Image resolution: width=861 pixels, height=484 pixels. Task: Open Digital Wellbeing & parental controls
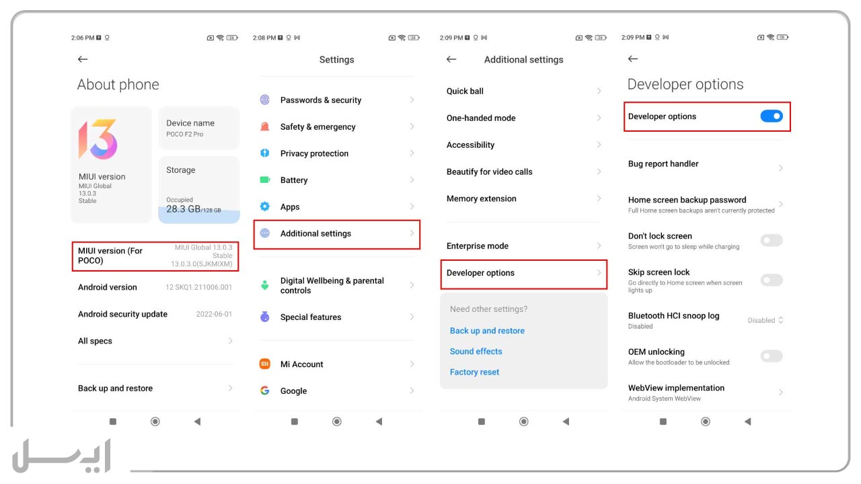(337, 285)
